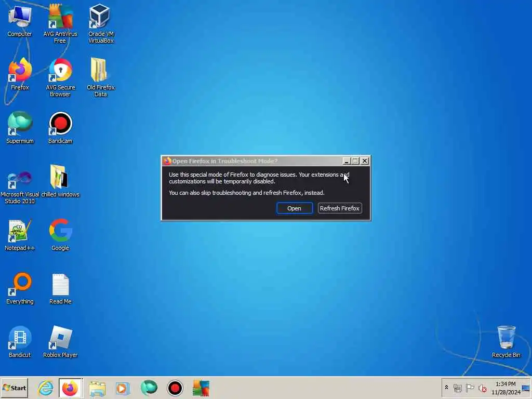The height and width of the screenshot is (399, 532).
Task: Select the Recycle Bin icon
Action: tap(506, 342)
